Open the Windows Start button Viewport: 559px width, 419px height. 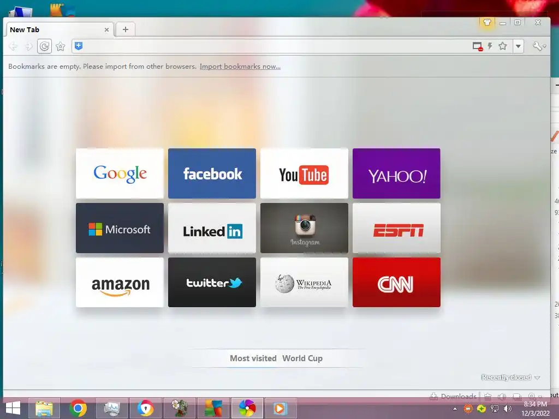[13, 408]
